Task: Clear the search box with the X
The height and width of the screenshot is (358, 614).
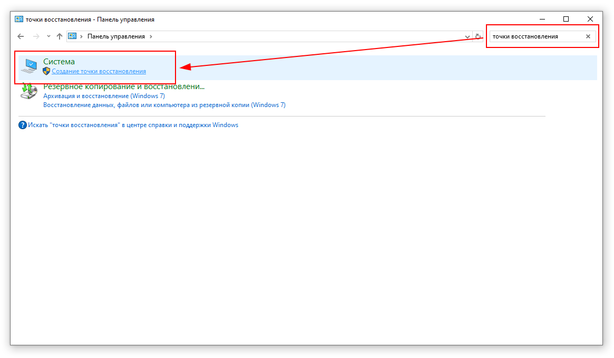Action: click(588, 36)
